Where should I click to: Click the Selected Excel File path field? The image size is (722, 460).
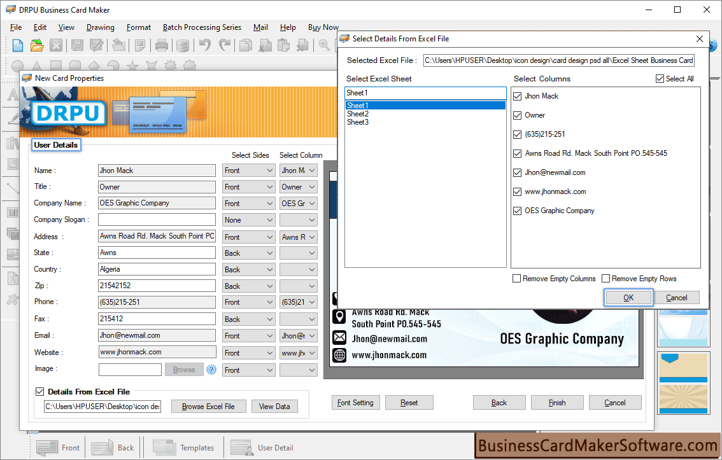pos(559,60)
